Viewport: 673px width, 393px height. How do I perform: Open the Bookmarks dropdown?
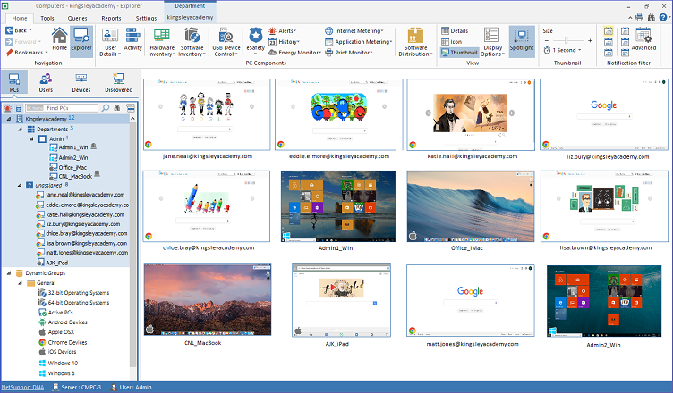pos(26,53)
